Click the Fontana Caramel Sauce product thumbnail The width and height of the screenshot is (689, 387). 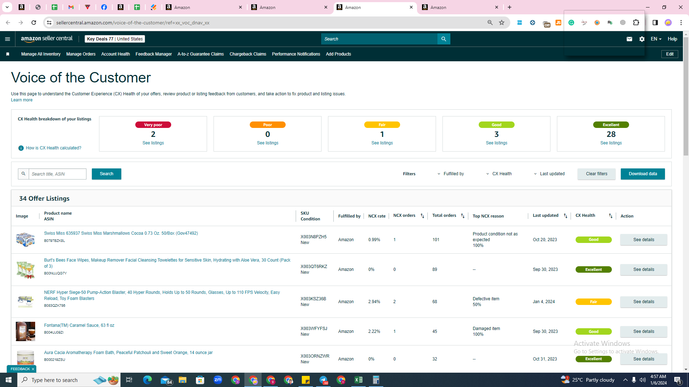(x=25, y=331)
